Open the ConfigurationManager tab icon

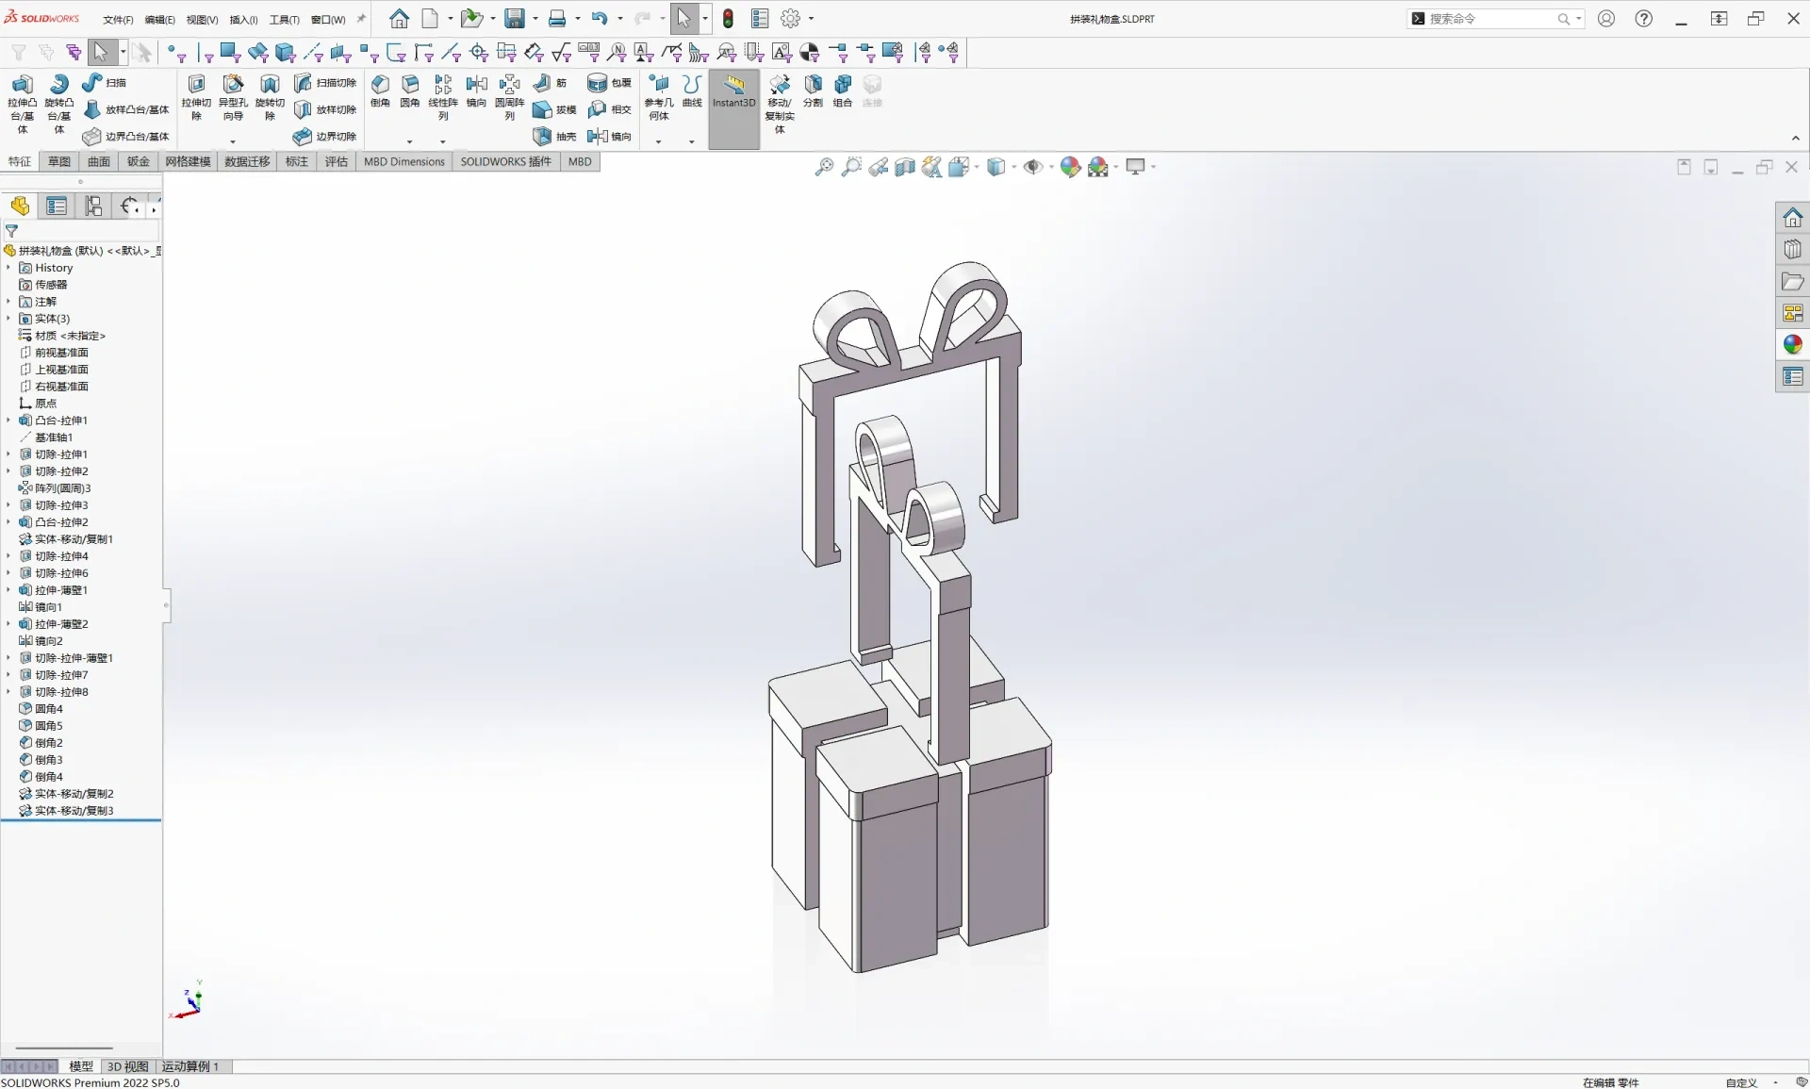(93, 206)
